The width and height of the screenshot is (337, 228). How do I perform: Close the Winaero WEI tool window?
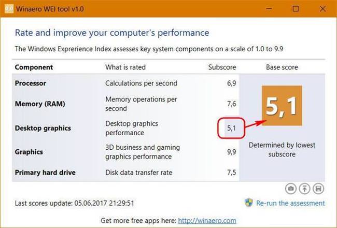(x=322, y=9)
